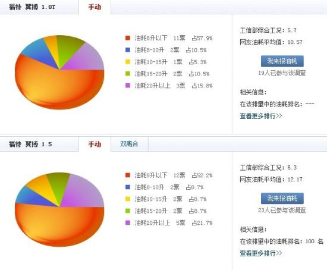Click blue 油耗8-10升 swatch in 1.0T legend
327x270 pixels.
coord(128,50)
